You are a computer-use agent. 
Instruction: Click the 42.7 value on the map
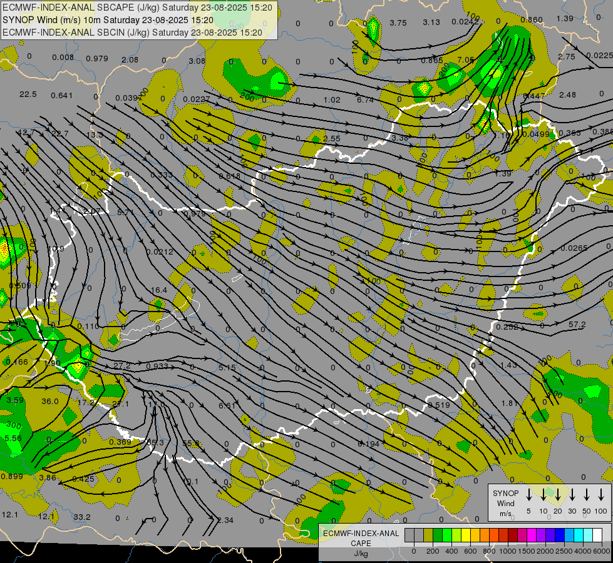pos(25,133)
